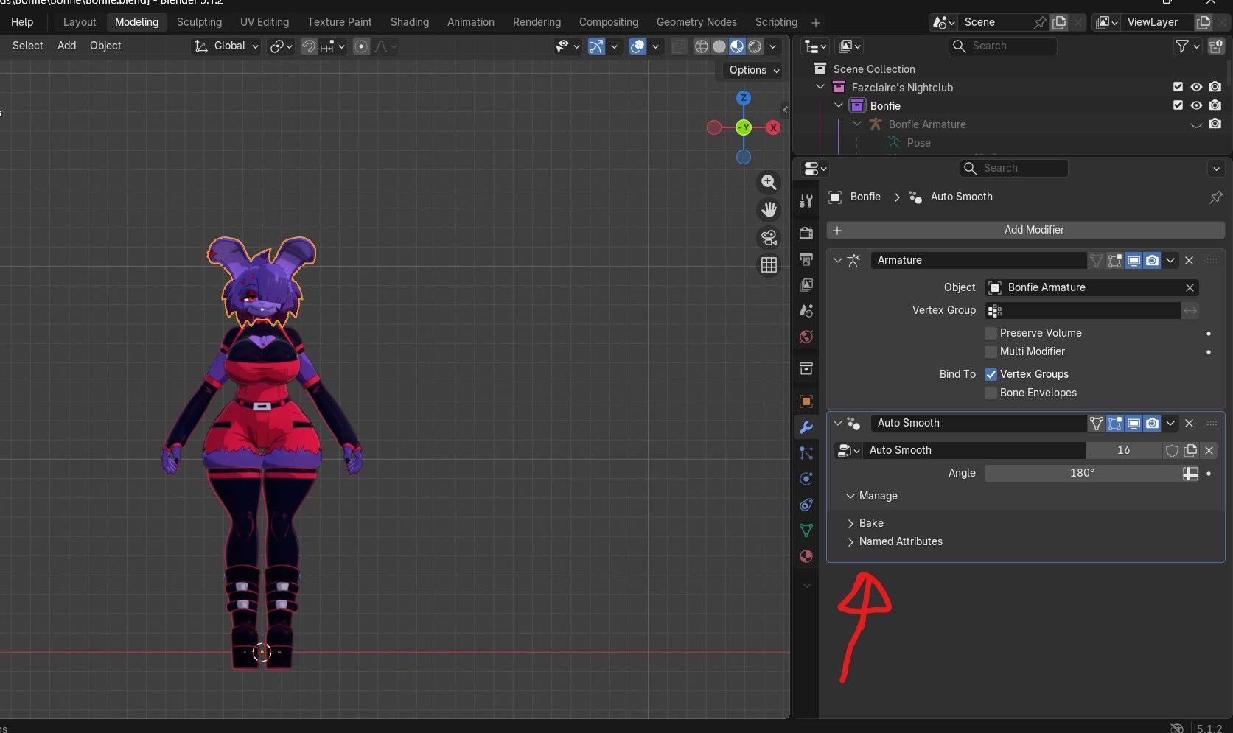Click the new scene icon beside Scene
This screenshot has height=733, width=1233.
(x=1059, y=22)
